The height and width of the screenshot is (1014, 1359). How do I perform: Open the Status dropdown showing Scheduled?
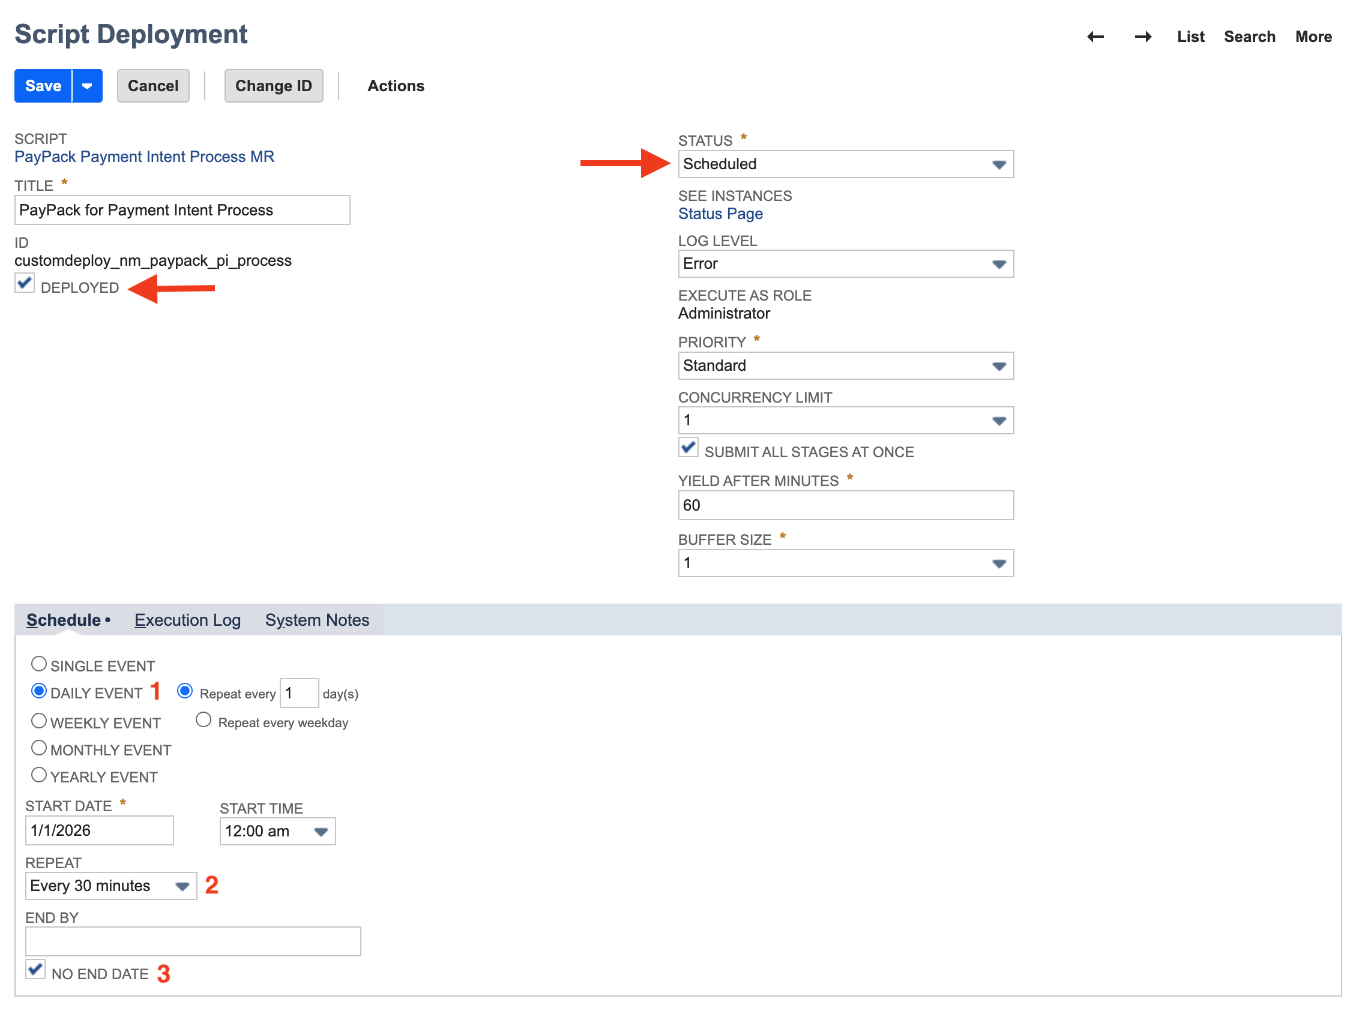coord(999,164)
